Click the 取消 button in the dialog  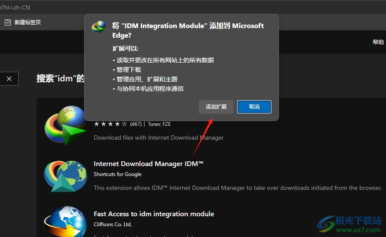click(254, 107)
